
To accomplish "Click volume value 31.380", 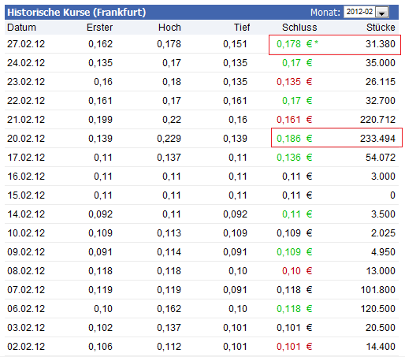I will (x=381, y=44).
